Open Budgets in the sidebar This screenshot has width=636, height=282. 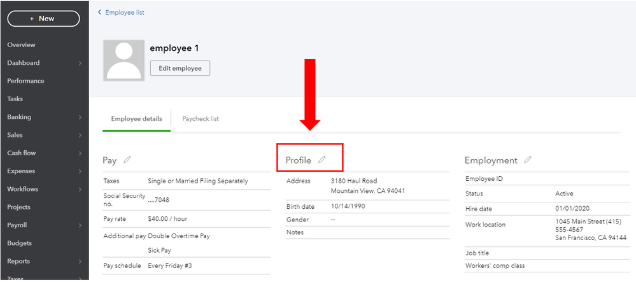[x=19, y=243]
